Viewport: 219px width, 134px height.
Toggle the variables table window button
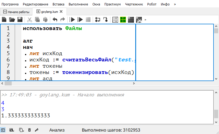(x=115, y=20)
